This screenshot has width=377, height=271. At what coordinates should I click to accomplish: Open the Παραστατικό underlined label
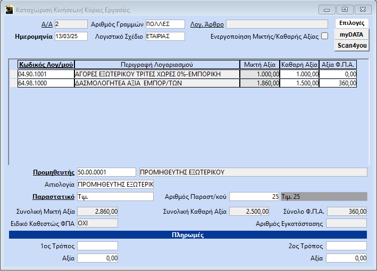point(53,197)
